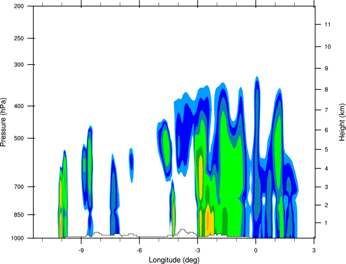Click the "Longitude (deg)" axis title

tap(174, 260)
